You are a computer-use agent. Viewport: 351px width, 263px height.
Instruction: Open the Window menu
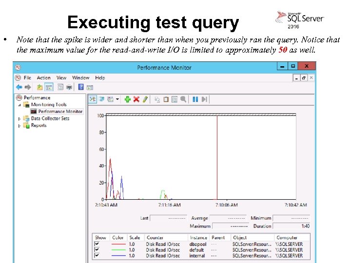coord(80,78)
